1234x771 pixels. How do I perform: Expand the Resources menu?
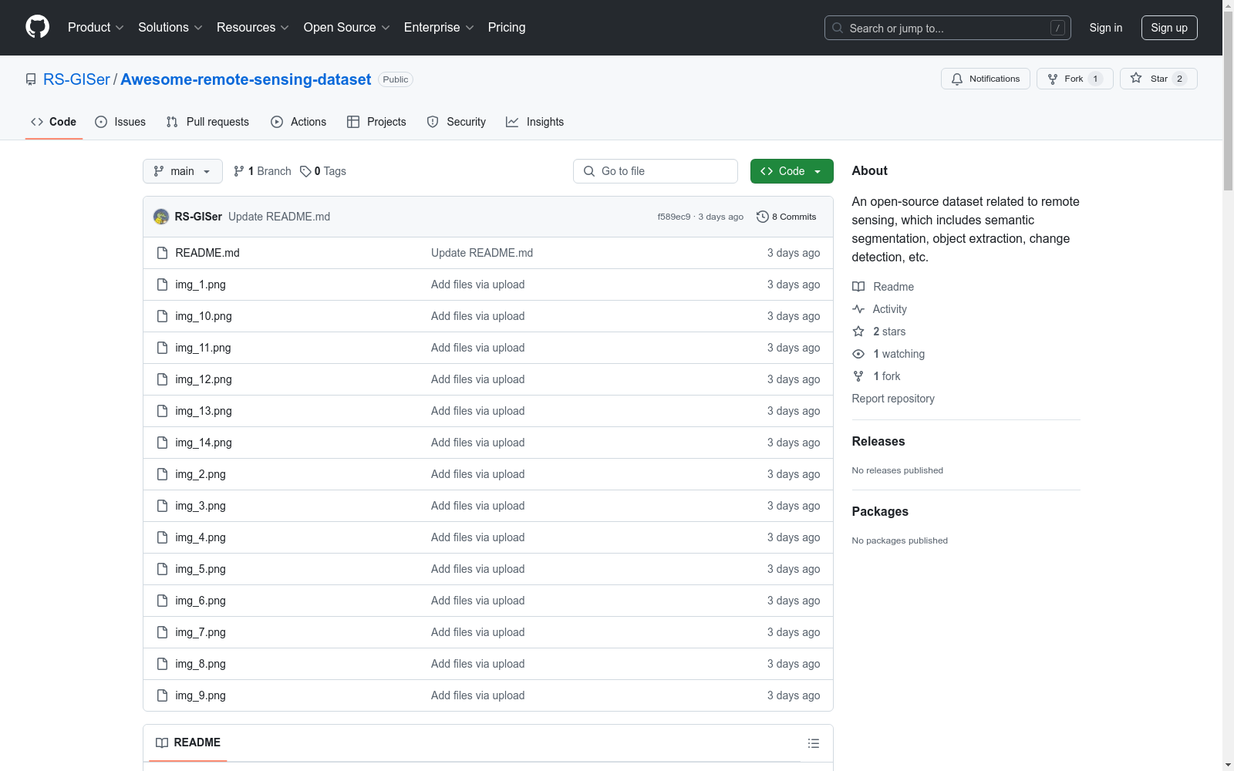[x=253, y=28]
